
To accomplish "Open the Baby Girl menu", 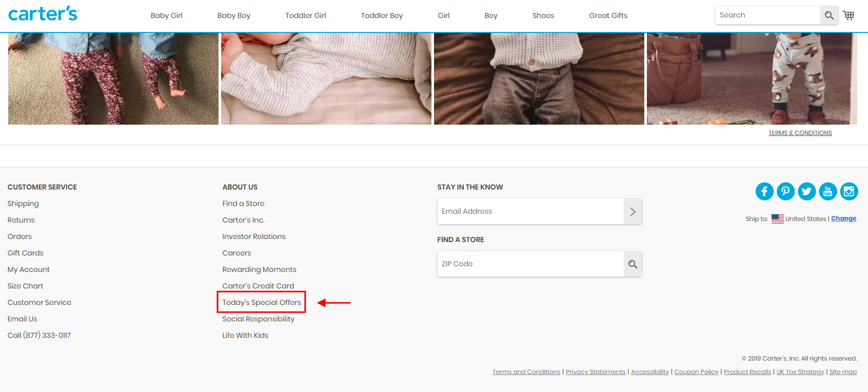I will (166, 15).
